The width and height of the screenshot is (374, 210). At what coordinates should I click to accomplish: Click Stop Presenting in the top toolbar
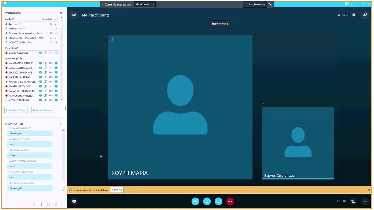[x=255, y=4]
